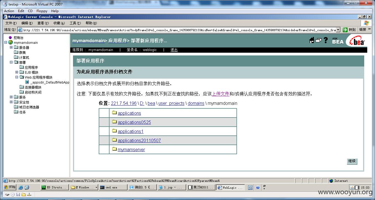Screen dimensions: 375x200
Task: Click the Virtual PC floppy status icon
Action: pos(18,194)
